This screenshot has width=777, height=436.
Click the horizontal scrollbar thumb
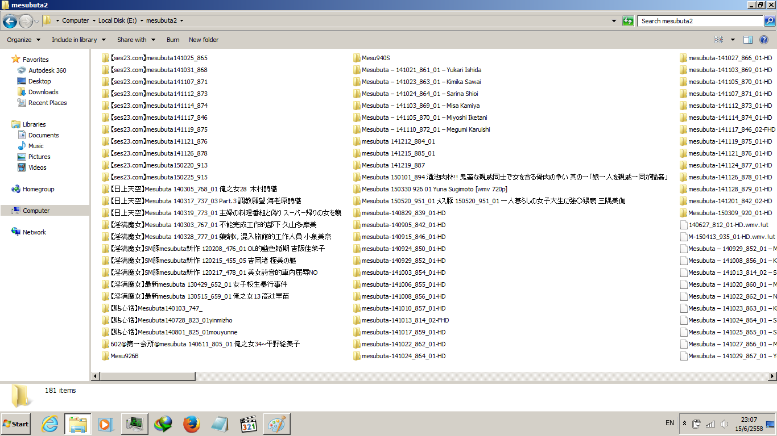pyautogui.click(x=148, y=376)
